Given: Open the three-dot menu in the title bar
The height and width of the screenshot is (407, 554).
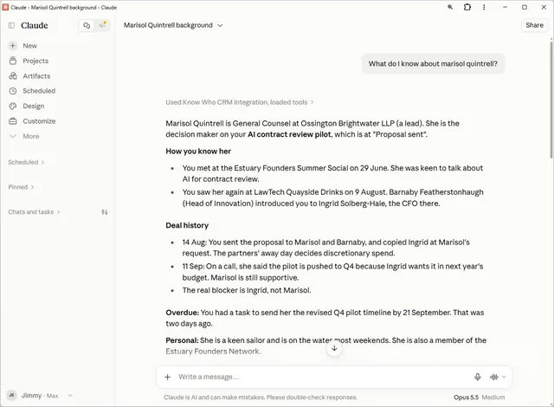Looking at the screenshot, I should (484, 7).
